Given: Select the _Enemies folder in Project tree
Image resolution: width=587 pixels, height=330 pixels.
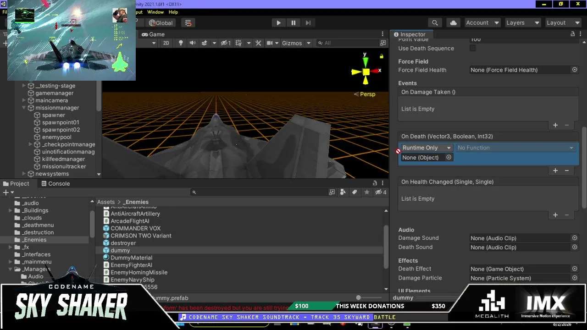Looking at the screenshot, I should [x=34, y=240].
